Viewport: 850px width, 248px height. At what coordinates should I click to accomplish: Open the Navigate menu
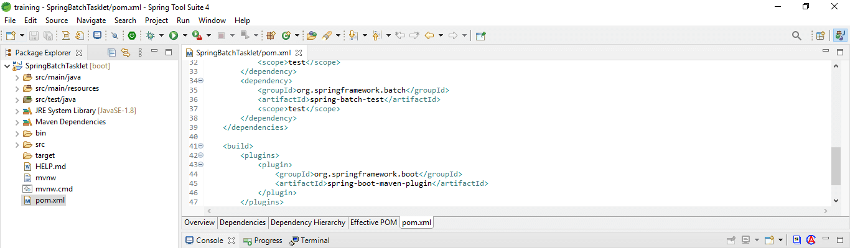pyautogui.click(x=91, y=21)
